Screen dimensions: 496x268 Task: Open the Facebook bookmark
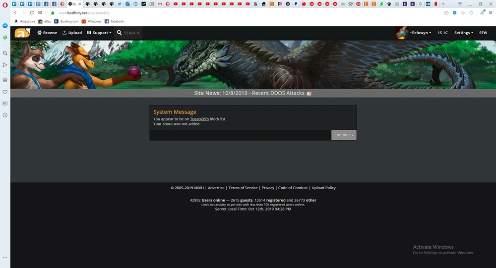tap(114, 21)
